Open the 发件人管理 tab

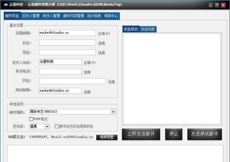point(31,16)
